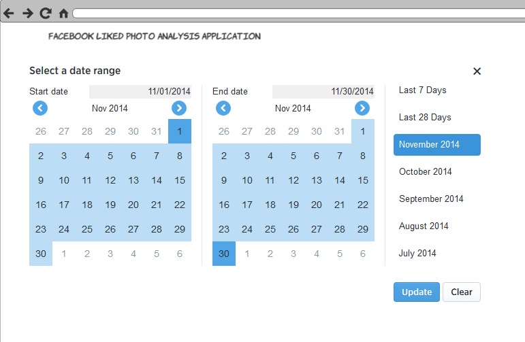This screenshot has height=342, width=525.
Task: Go to previous month in Start date calendar
Action: point(40,108)
